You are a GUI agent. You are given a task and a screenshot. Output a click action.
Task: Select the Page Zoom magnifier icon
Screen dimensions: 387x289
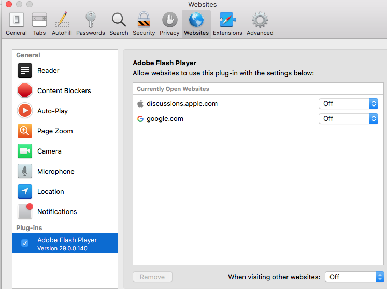[25, 131]
